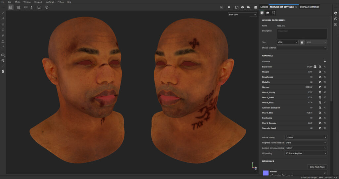This screenshot has height=179, width=339.
Task: Open the Python menu
Action: 60,2
